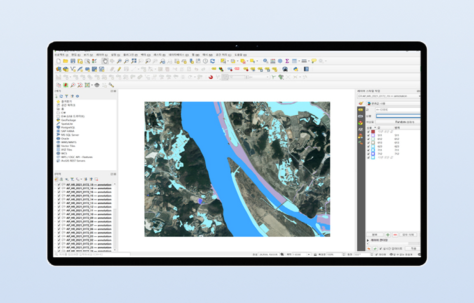This screenshot has width=474, height=303.
Task: Uncheck the 511 category checkbox
Action: 368,135
